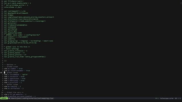Click the line 'set fillchars+=vert:'
This screenshot has height=102, width=182.
click(x=13, y=1)
